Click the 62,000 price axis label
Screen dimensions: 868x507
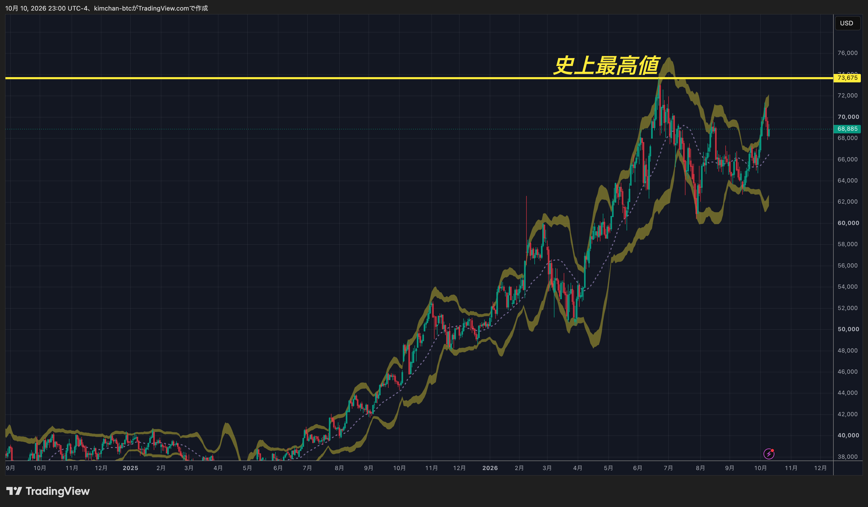[x=847, y=201]
